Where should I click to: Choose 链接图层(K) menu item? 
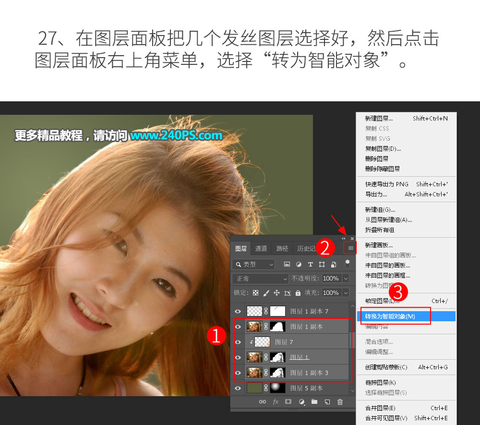click(406, 382)
